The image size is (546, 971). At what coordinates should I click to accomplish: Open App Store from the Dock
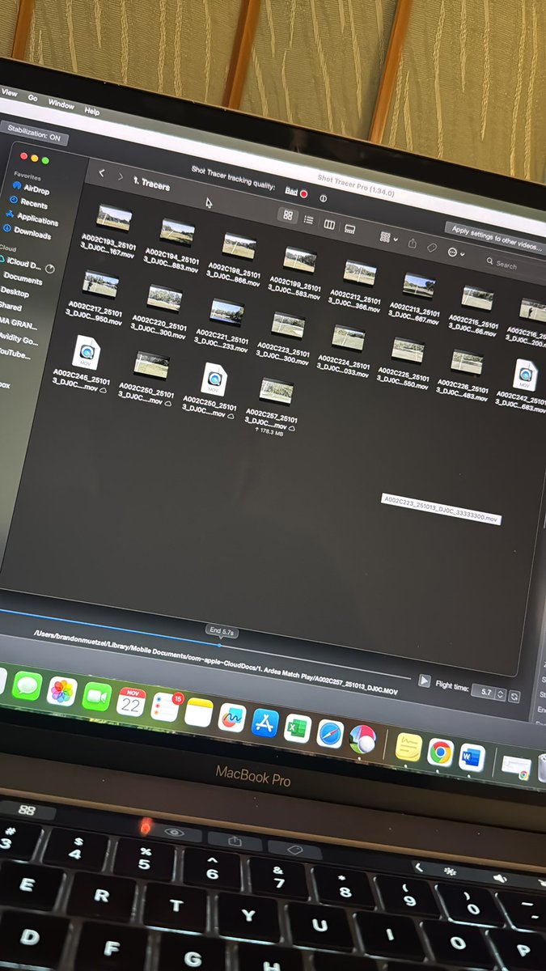[x=265, y=723]
